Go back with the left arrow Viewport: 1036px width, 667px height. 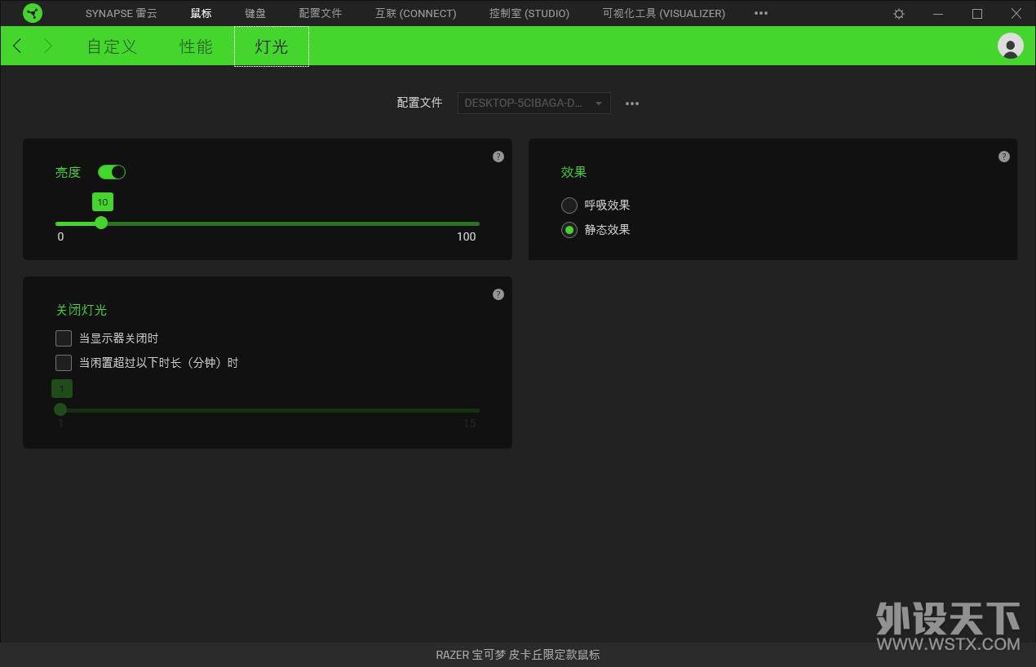[18, 46]
